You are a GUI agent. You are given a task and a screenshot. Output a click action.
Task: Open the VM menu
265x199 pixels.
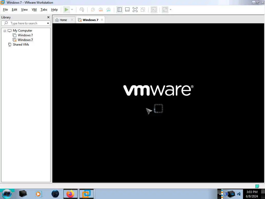pyautogui.click(x=34, y=10)
